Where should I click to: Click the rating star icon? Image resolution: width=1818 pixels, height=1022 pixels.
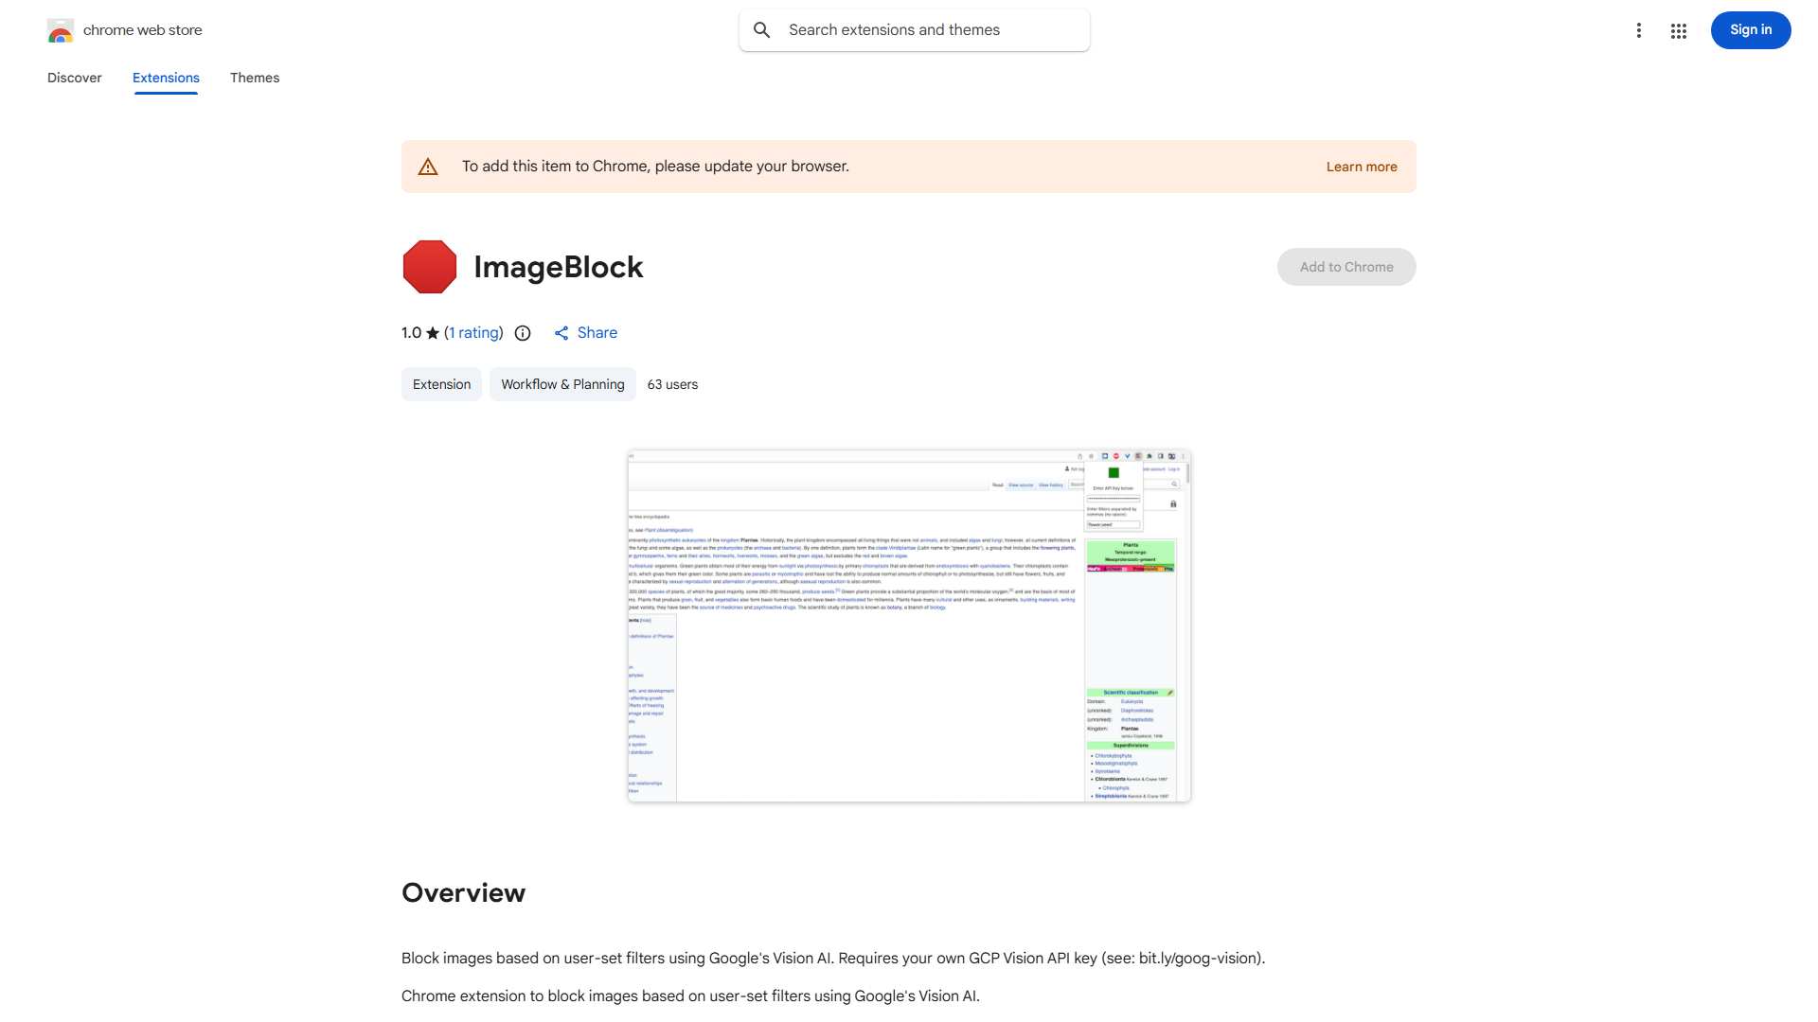point(433,333)
